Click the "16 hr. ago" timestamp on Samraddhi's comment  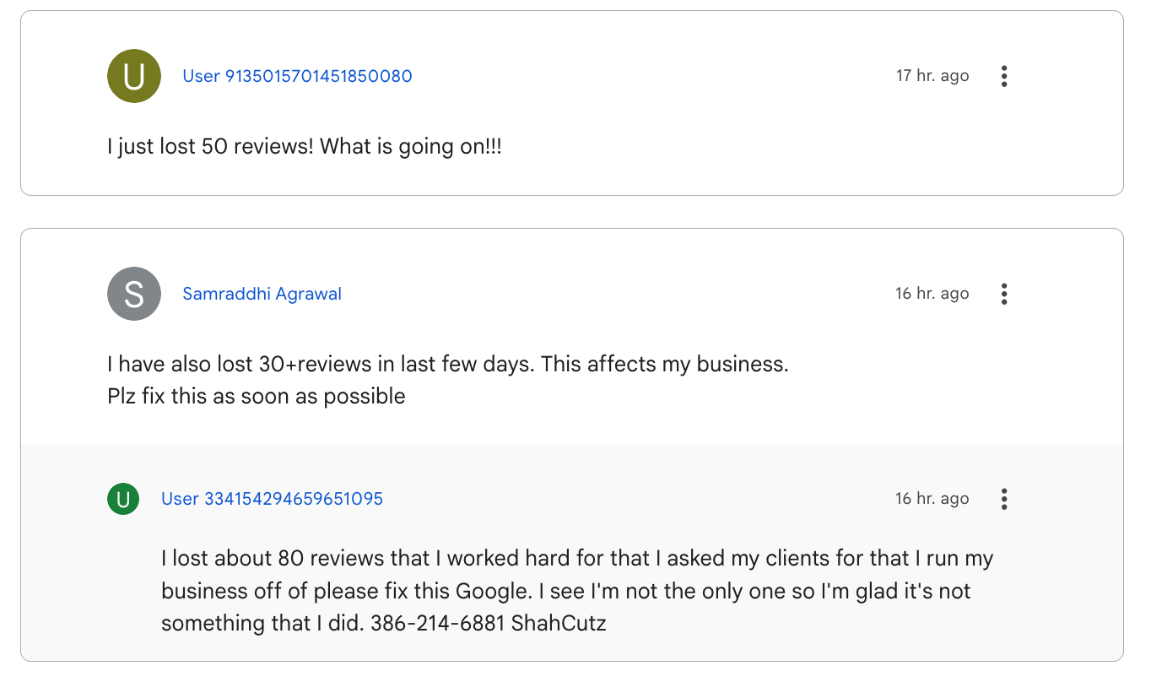click(x=932, y=294)
